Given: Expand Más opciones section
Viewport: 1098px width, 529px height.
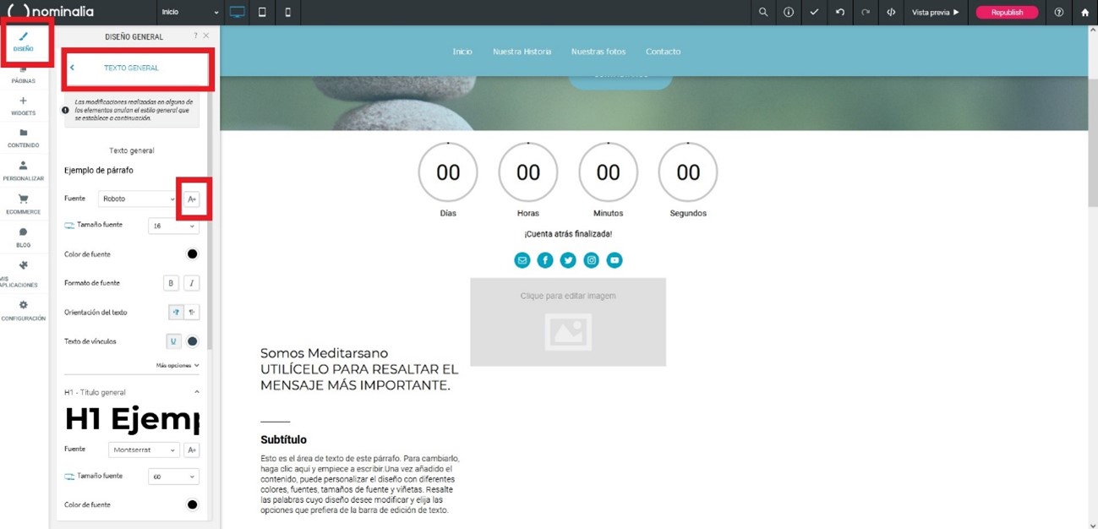Looking at the screenshot, I should click(178, 366).
